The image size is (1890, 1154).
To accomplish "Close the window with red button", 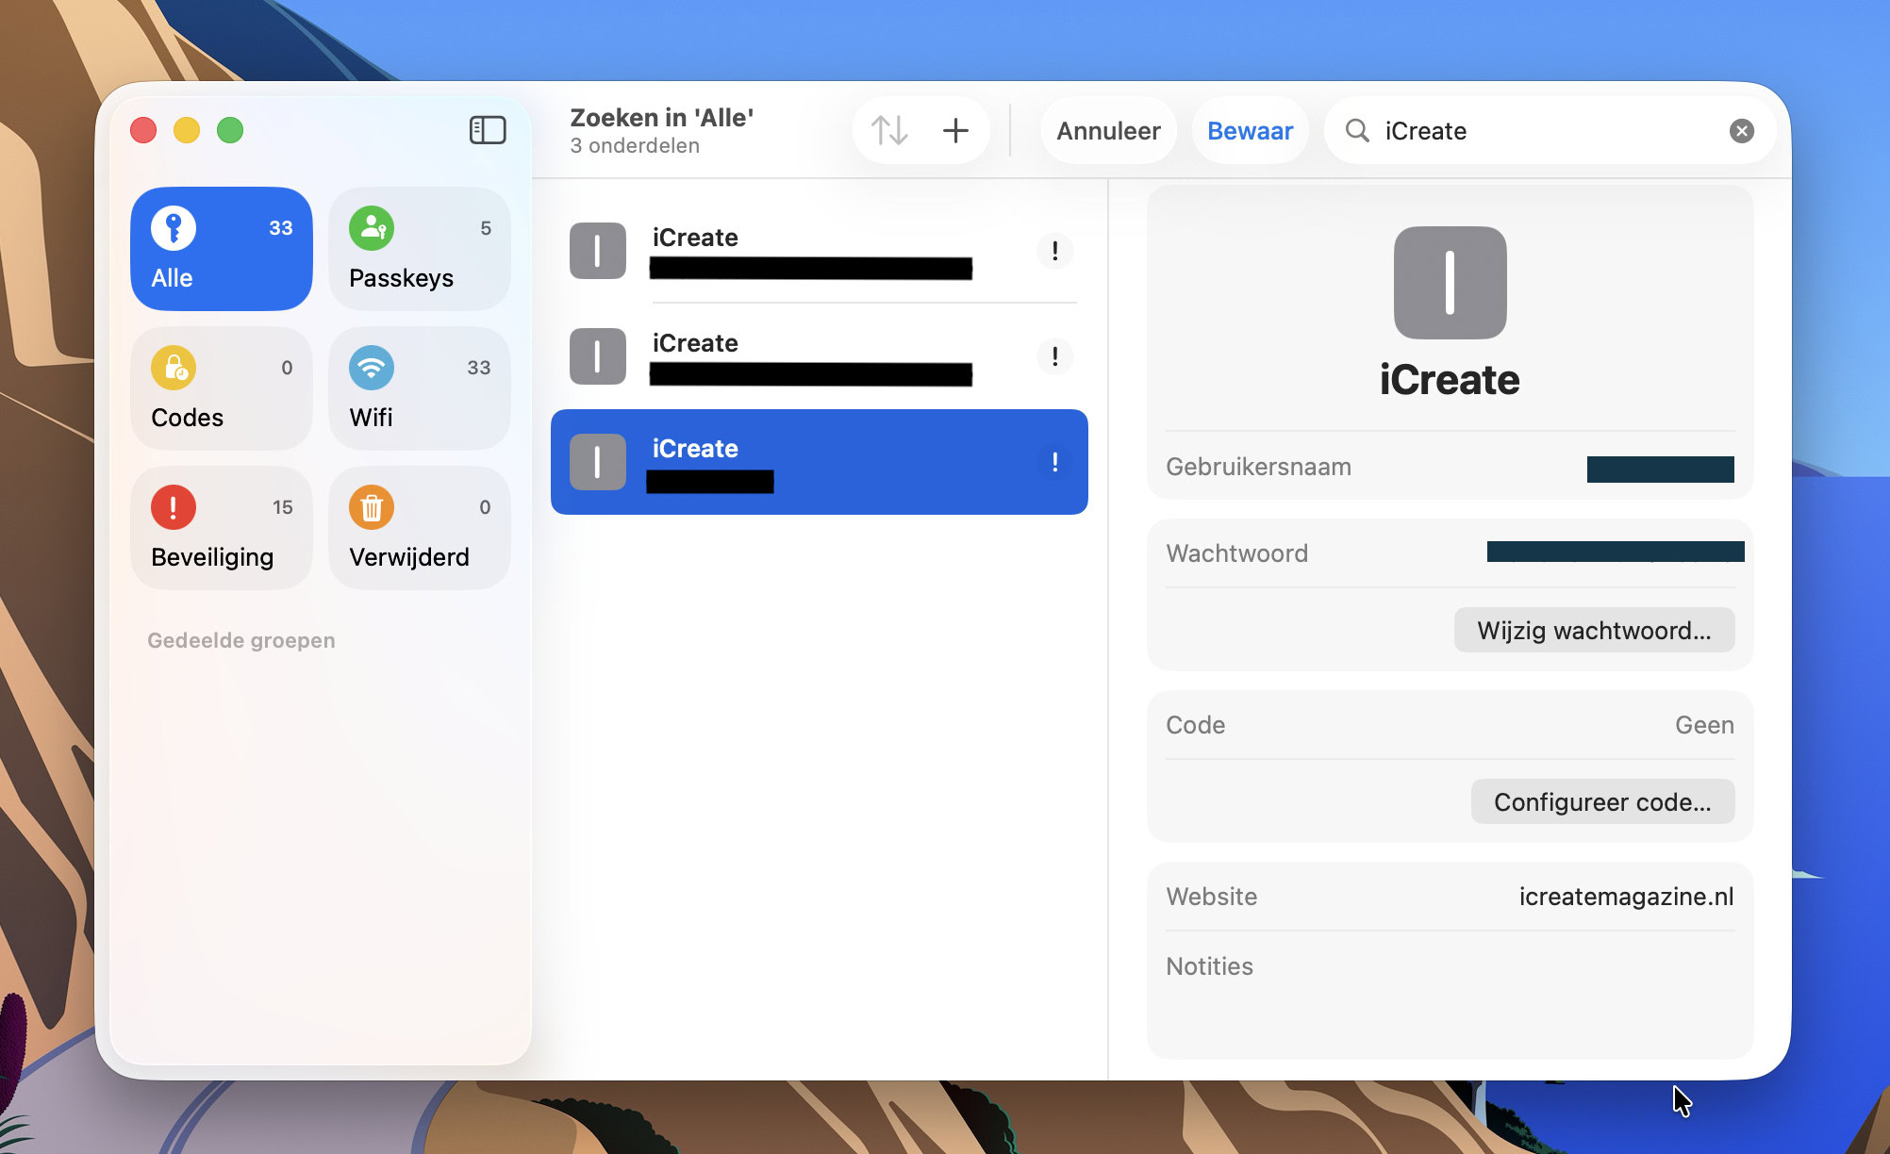I will [x=143, y=130].
